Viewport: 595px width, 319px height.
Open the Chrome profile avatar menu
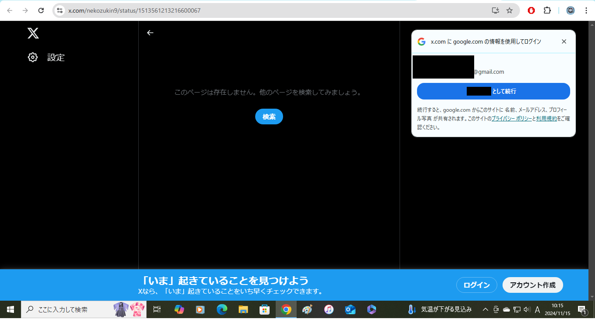[570, 10]
